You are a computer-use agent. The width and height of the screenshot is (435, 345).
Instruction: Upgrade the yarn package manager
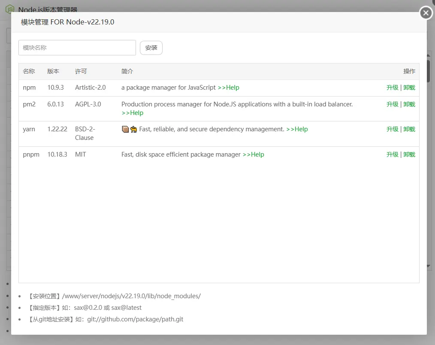tap(392, 129)
